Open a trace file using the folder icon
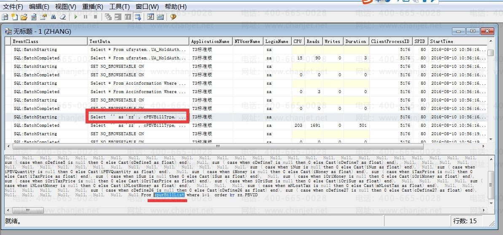 tap(24, 17)
